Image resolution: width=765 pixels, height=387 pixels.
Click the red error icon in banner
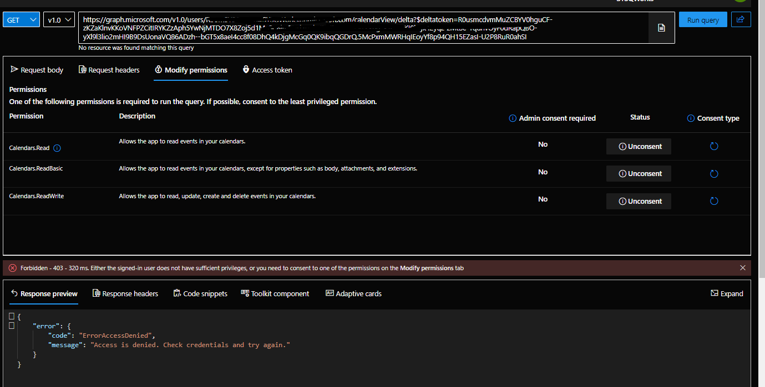click(13, 268)
